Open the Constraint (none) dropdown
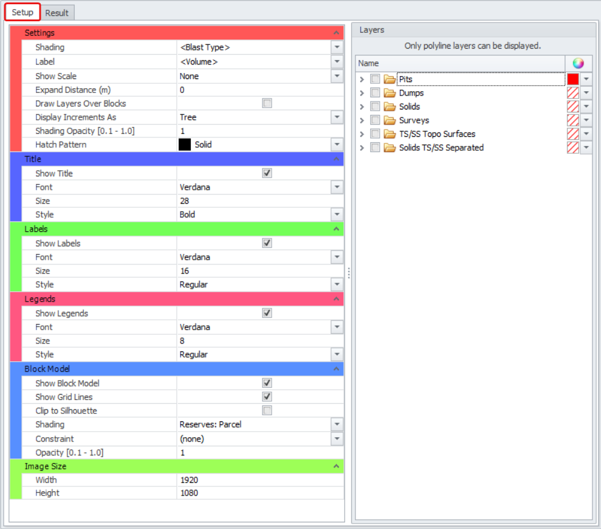This screenshot has height=529, width=601. tap(337, 438)
